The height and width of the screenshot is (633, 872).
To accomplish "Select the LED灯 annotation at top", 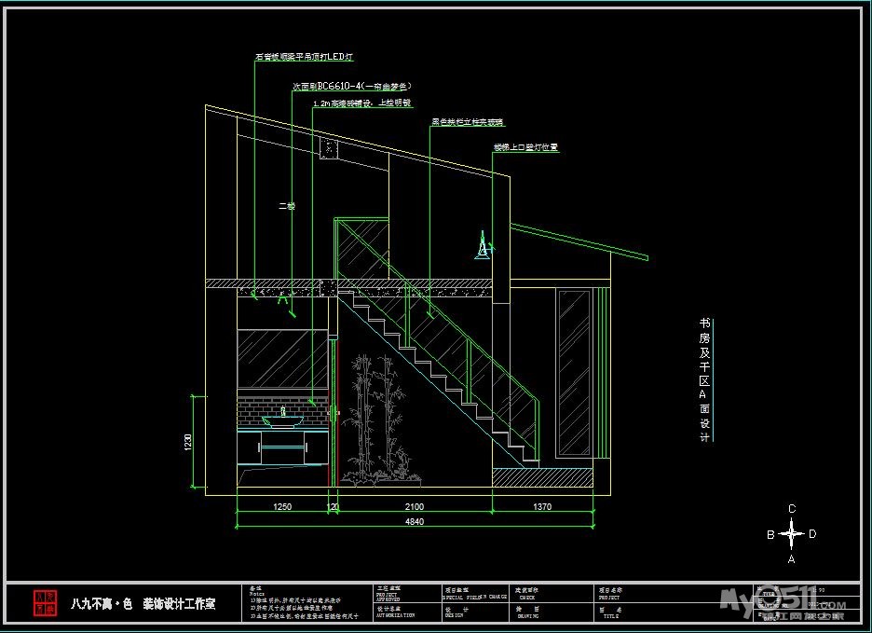I will (x=304, y=57).
